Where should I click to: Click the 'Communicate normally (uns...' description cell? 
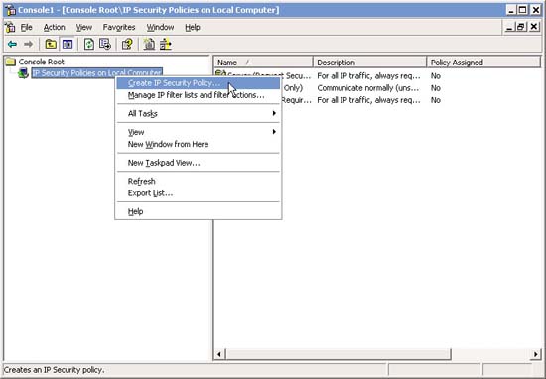[368, 88]
